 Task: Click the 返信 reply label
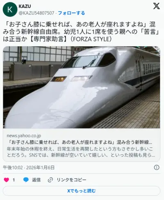click(x=36, y=180)
